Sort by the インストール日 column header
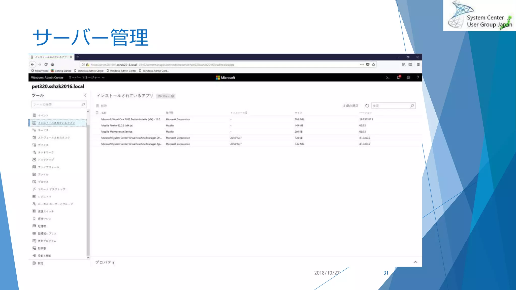Viewport: 516px width, 290px height. click(239, 113)
